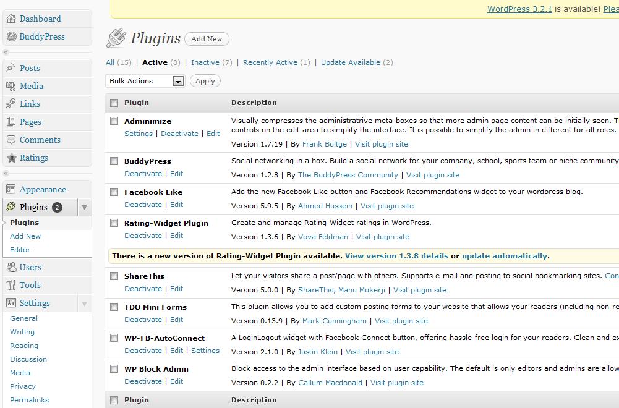Tick the select-all checkbox in table footer
This screenshot has width=619, height=408.
click(x=114, y=400)
